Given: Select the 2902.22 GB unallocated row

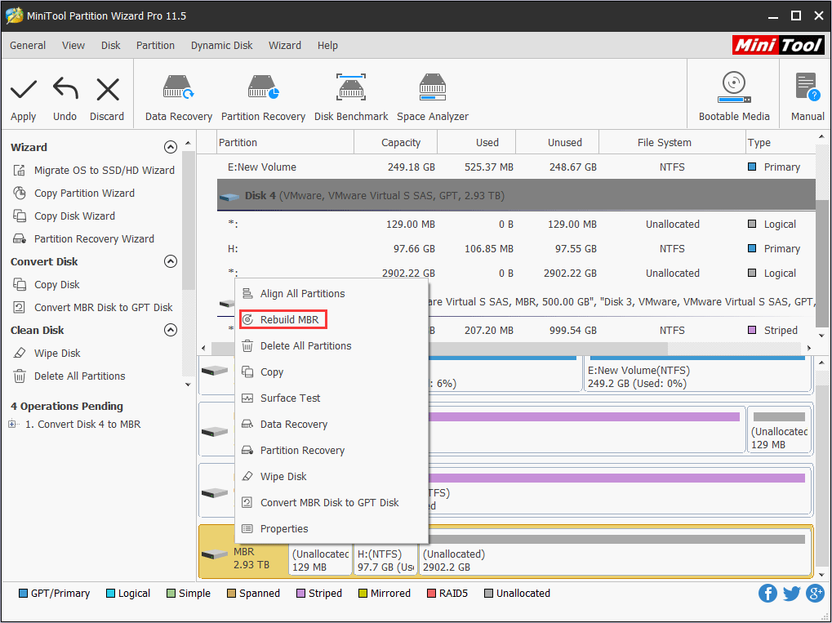Looking at the screenshot, I should point(516,274).
